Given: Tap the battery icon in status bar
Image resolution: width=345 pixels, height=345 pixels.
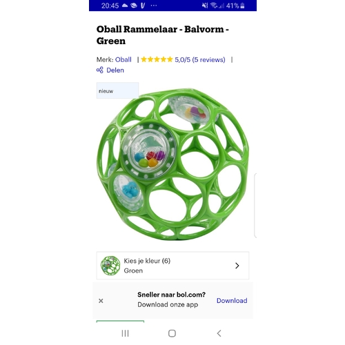Looking at the screenshot, I should (x=242, y=6).
